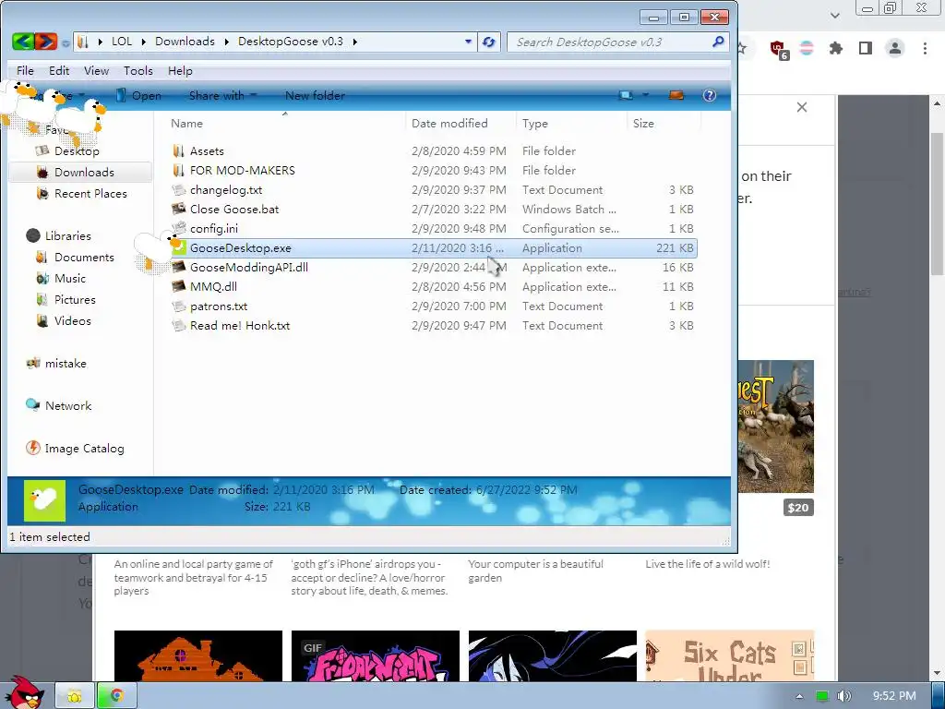Open Videos library in sidebar
945x709 pixels.
point(72,320)
